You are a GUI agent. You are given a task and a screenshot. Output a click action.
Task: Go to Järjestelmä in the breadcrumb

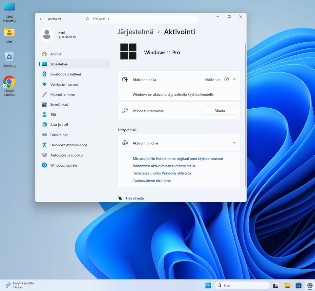(135, 32)
